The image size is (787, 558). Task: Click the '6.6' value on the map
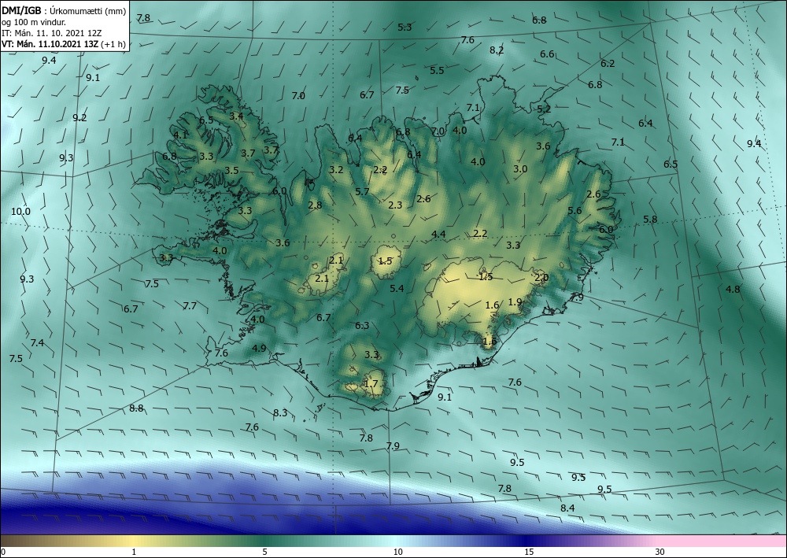pyautogui.click(x=547, y=54)
